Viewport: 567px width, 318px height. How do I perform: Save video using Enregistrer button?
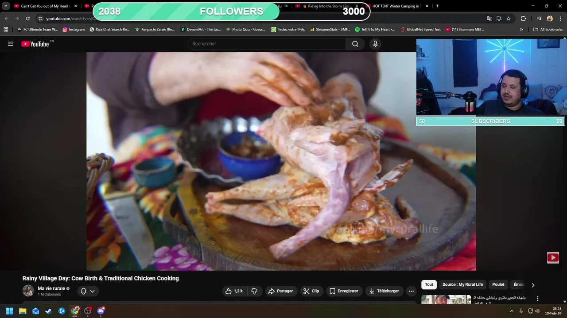coord(344,291)
